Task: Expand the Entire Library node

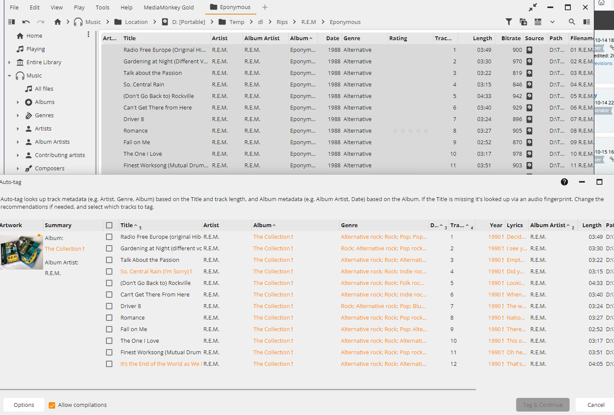Action: pos(9,62)
